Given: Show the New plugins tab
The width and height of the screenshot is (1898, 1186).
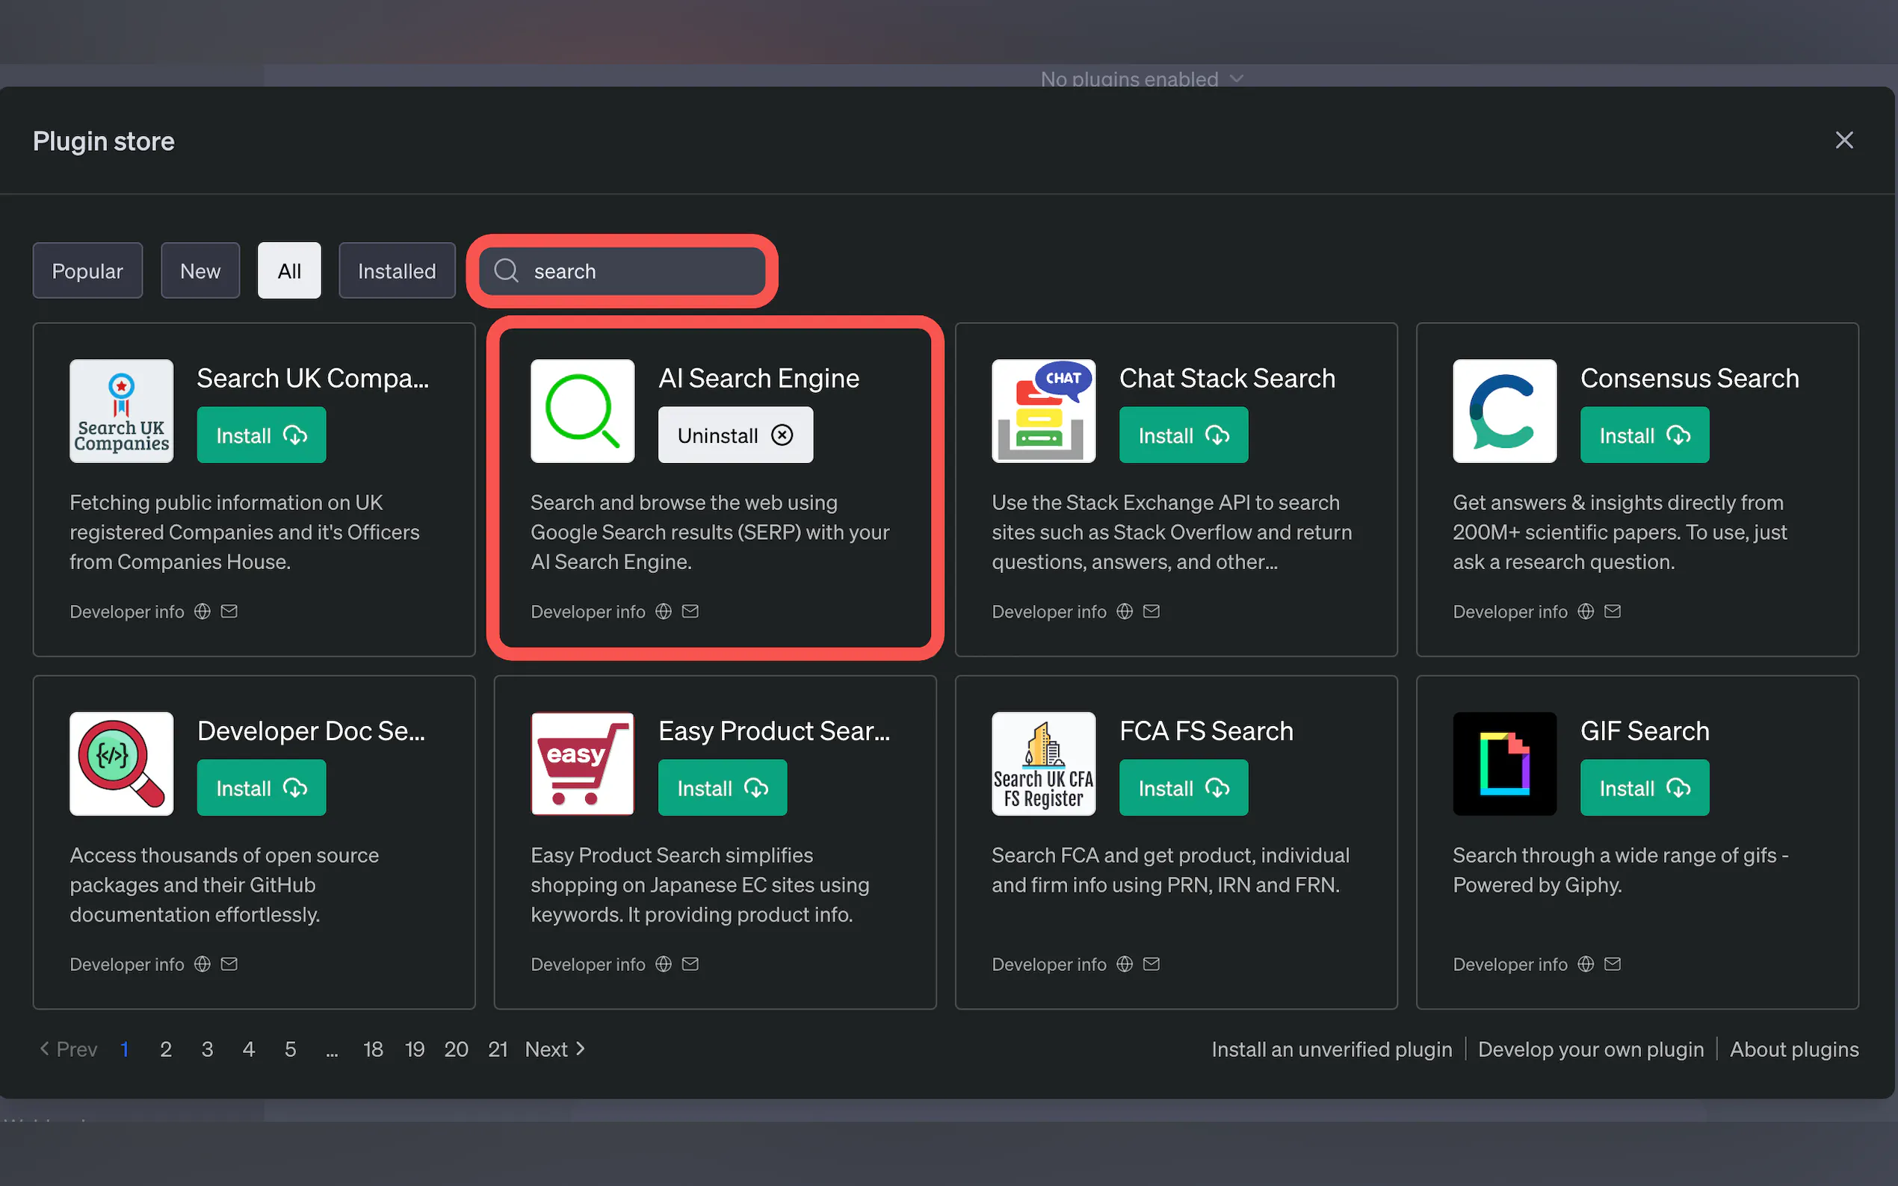Looking at the screenshot, I should click(200, 270).
